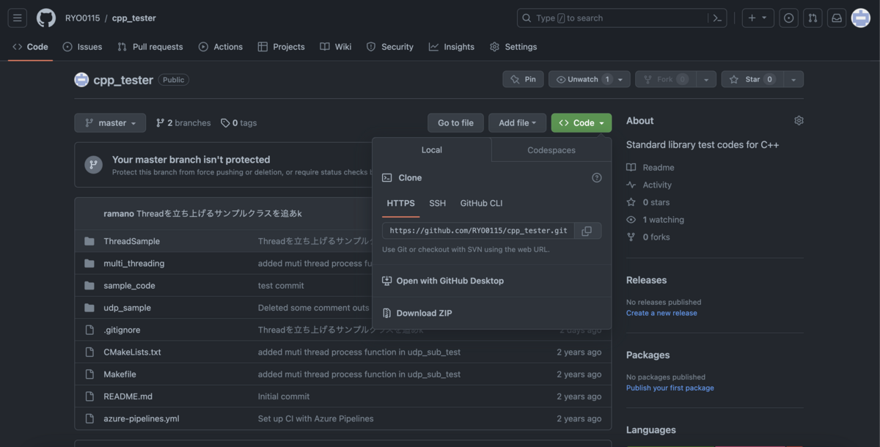Expand the Star lists dropdown arrow
This screenshot has height=447, width=880.
793,79
